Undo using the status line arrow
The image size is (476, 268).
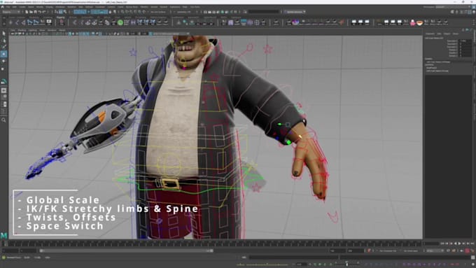(40, 12)
